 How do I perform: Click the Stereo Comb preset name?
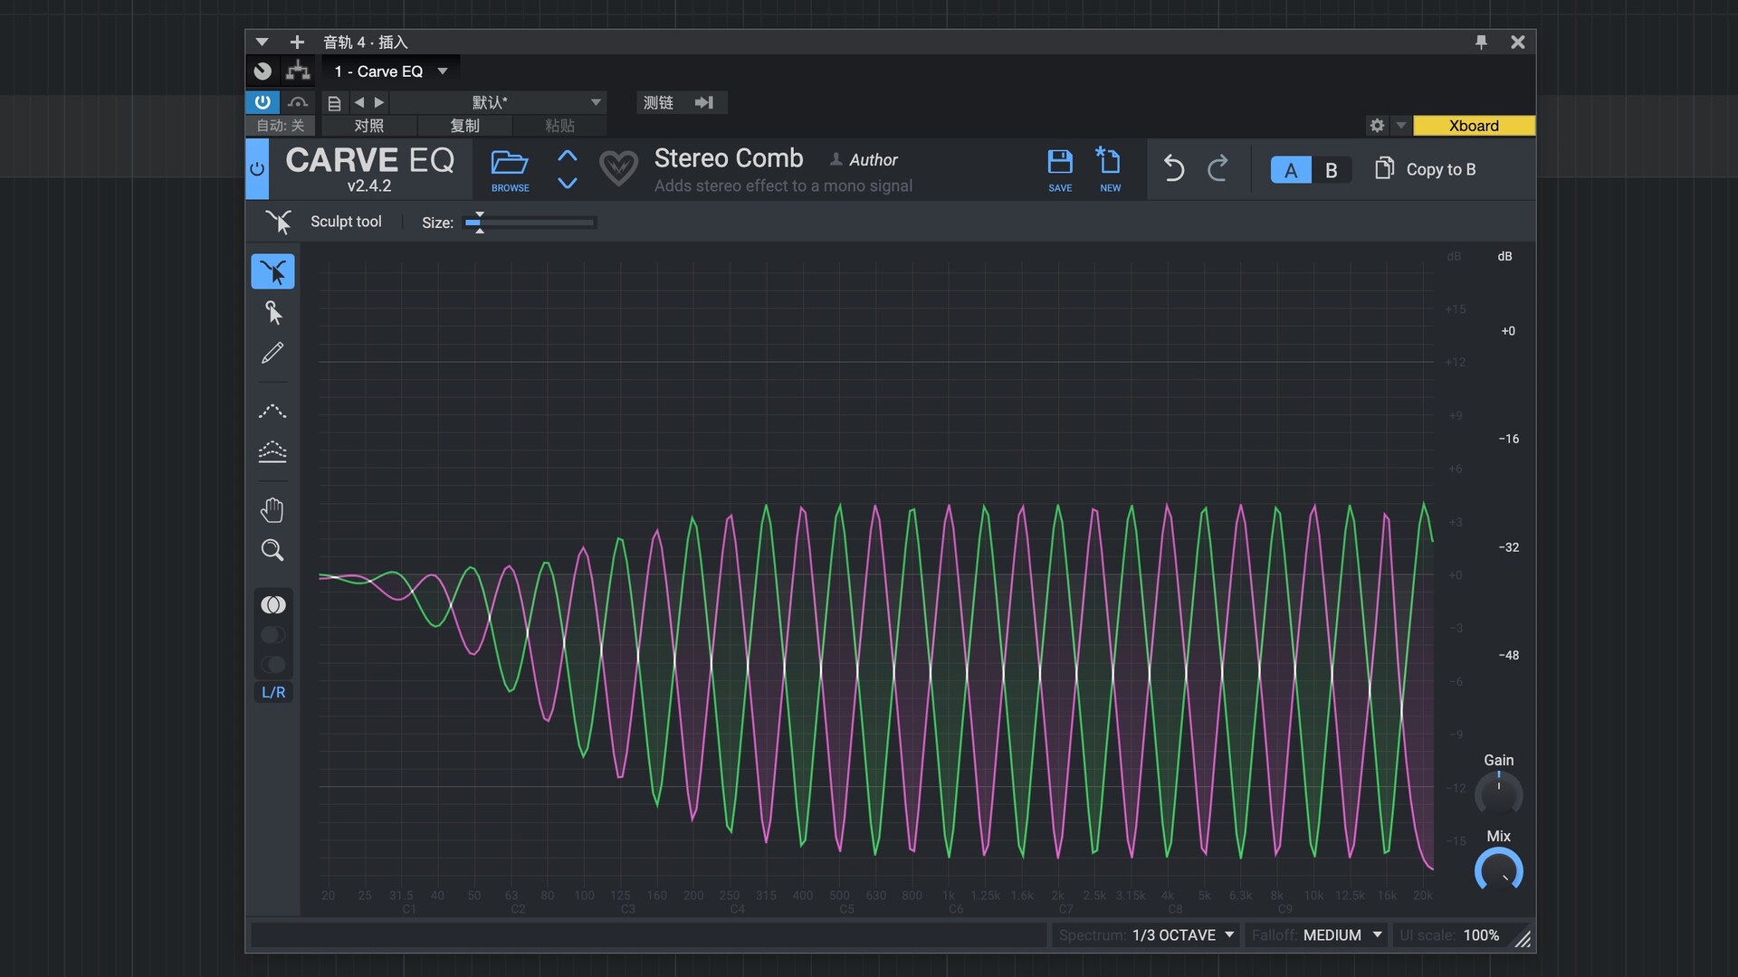(x=729, y=158)
